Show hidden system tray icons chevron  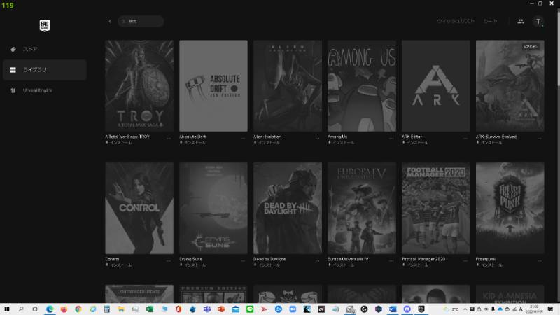point(465,309)
